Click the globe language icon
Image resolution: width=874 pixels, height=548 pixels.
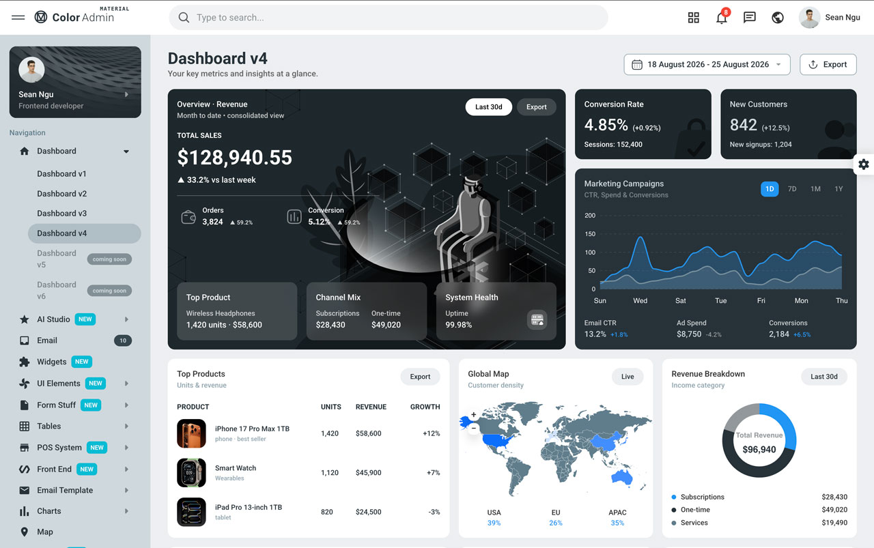[x=778, y=18]
